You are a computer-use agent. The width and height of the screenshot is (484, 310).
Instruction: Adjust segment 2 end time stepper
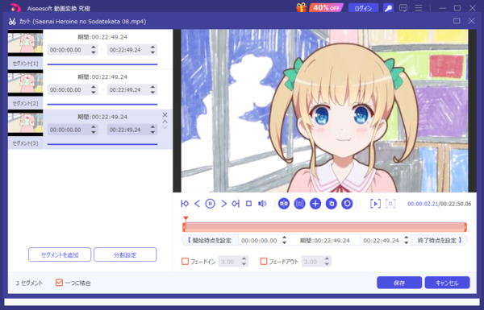tap(152, 90)
